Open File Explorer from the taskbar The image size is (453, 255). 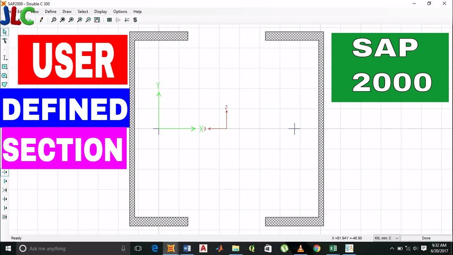236,249
